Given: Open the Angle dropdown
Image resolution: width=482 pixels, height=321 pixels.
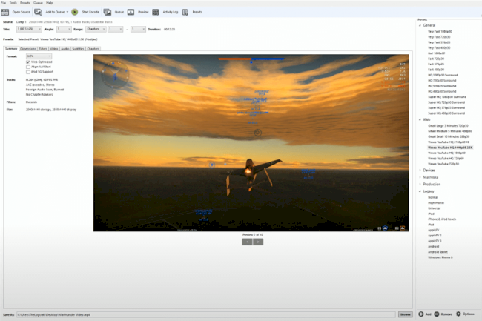Looking at the screenshot, I should (64, 29).
